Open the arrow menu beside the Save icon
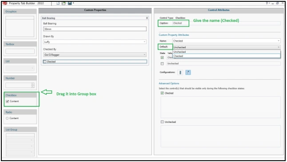Viewport: 287px width, 162px height. coord(73,3)
